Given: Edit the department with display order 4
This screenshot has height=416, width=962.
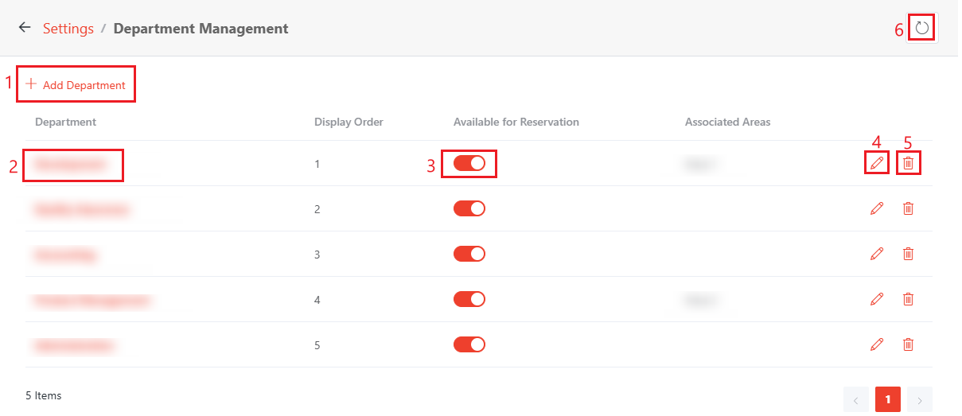Looking at the screenshot, I should [877, 299].
